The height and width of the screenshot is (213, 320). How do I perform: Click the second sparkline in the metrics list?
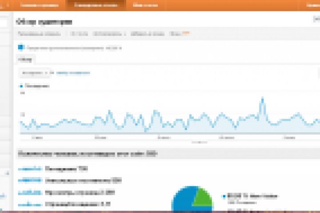click(x=30, y=180)
